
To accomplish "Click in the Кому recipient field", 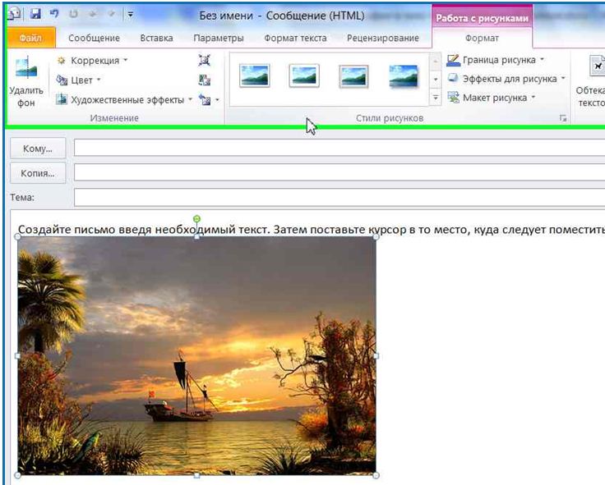I will [x=339, y=148].
